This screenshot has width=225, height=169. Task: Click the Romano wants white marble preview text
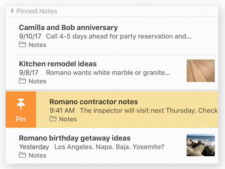pos(108,73)
